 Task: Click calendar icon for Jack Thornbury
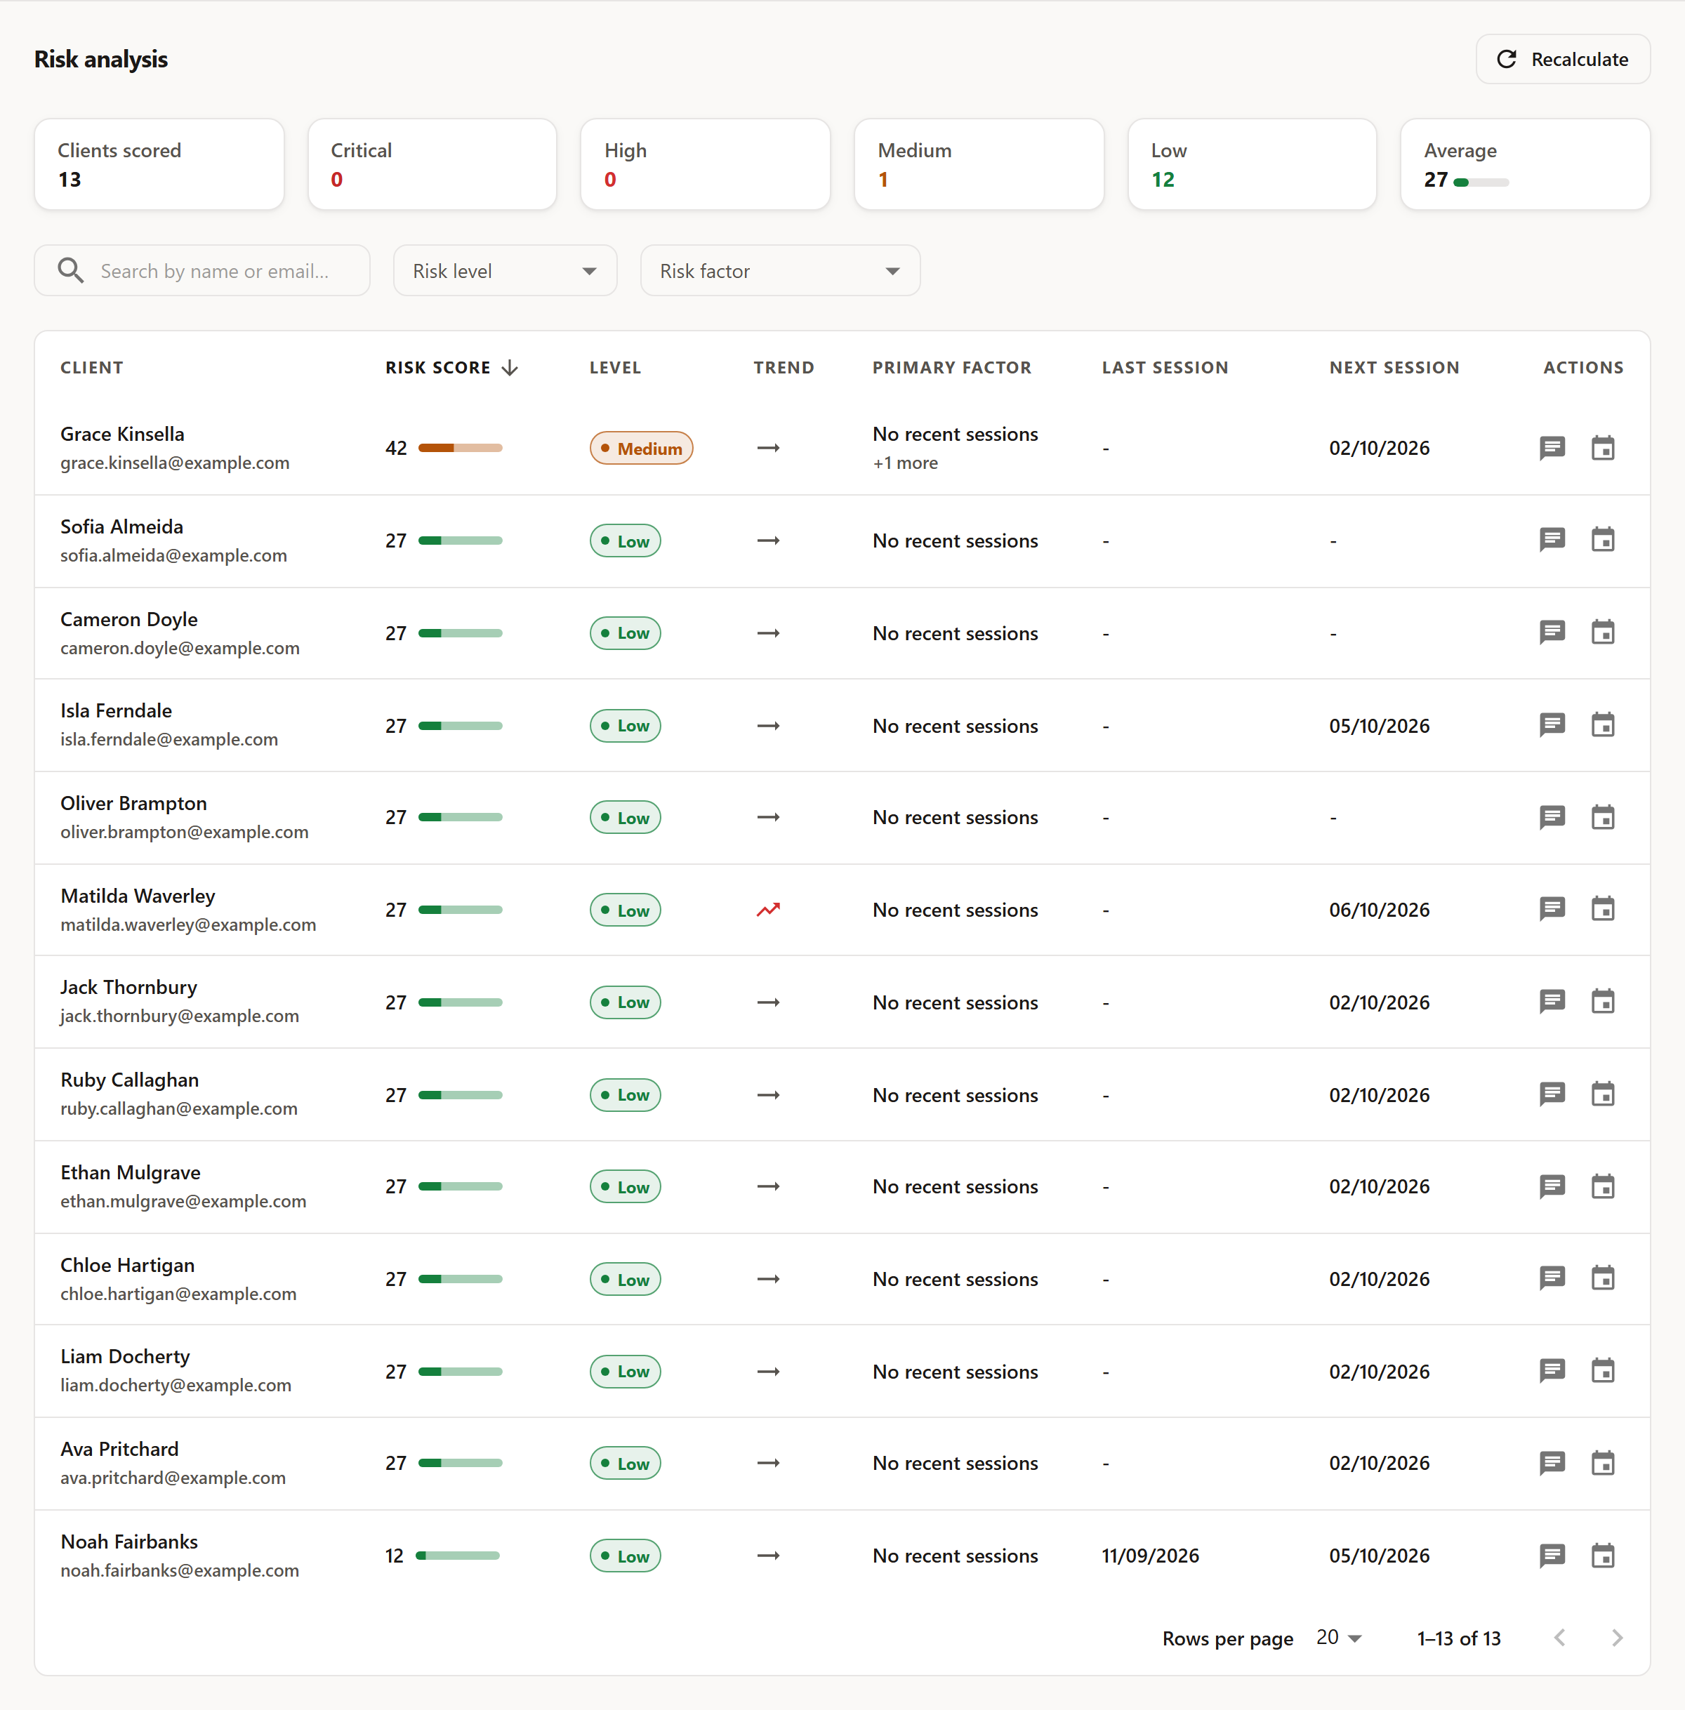pos(1603,1002)
